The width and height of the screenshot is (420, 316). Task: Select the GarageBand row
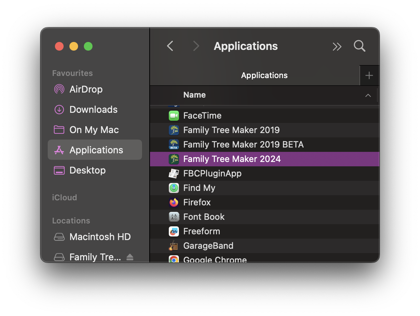pos(265,246)
